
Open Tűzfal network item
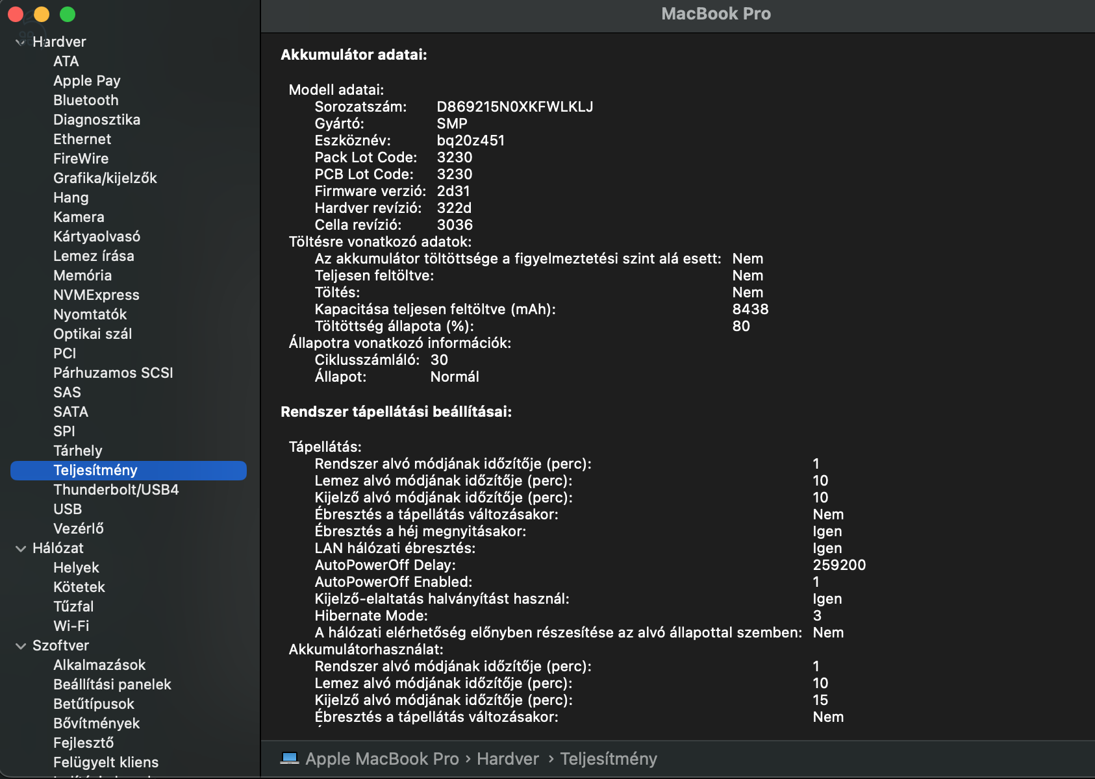(73, 606)
